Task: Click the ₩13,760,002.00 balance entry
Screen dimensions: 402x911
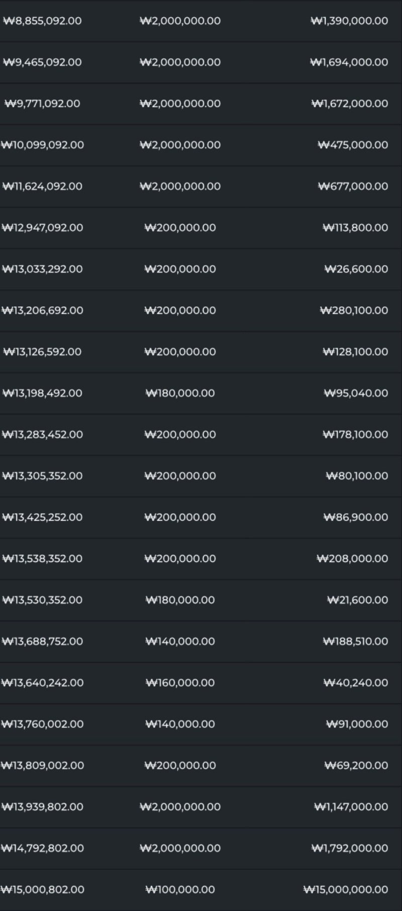Action: (x=43, y=724)
